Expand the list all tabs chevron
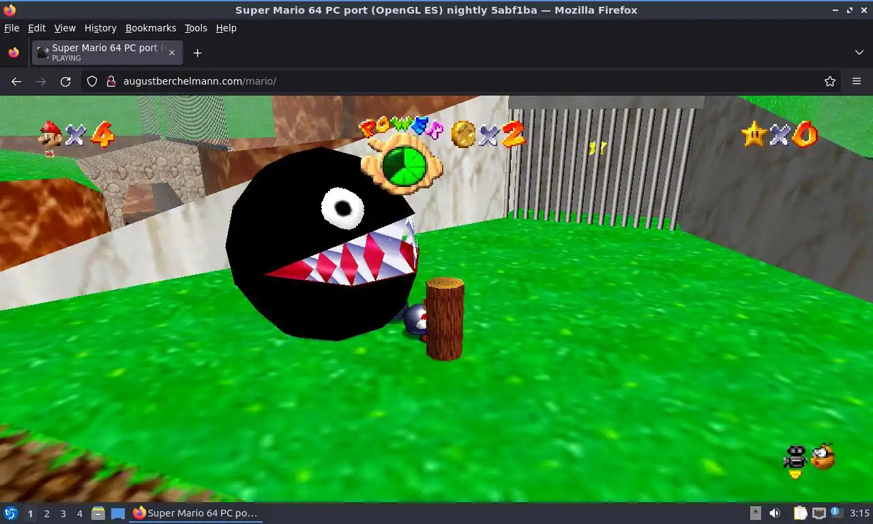The height and width of the screenshot is (524, 873). [859, 53]
